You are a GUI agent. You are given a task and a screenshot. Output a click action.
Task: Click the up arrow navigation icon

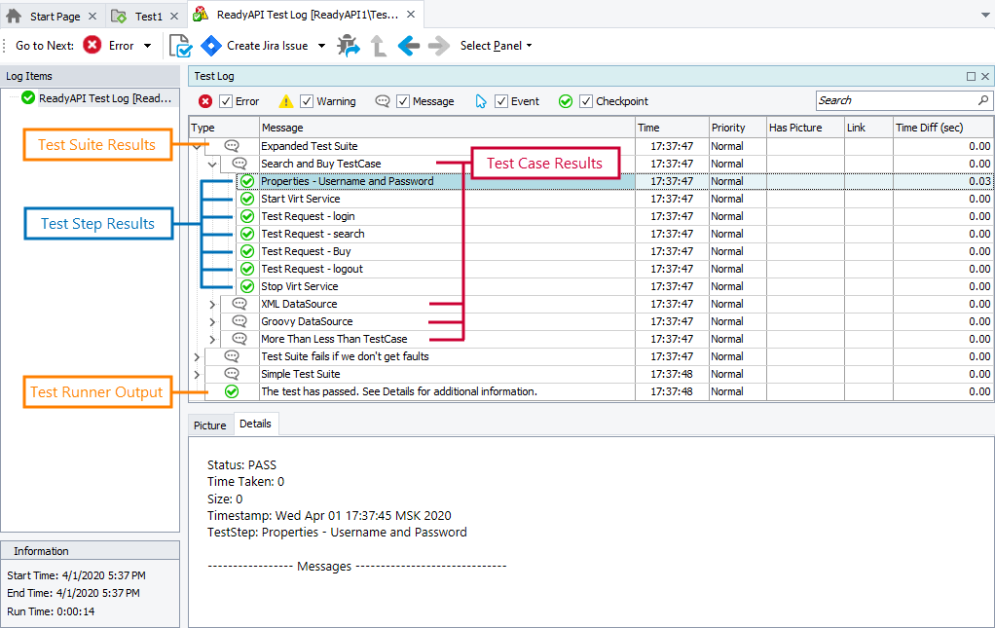[x=378, y=45]
